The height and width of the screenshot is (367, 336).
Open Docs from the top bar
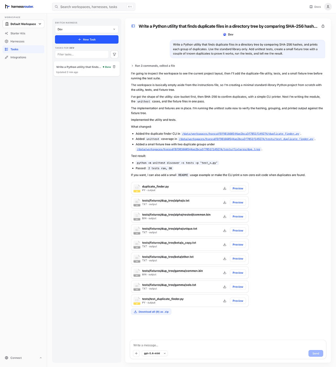315,7
